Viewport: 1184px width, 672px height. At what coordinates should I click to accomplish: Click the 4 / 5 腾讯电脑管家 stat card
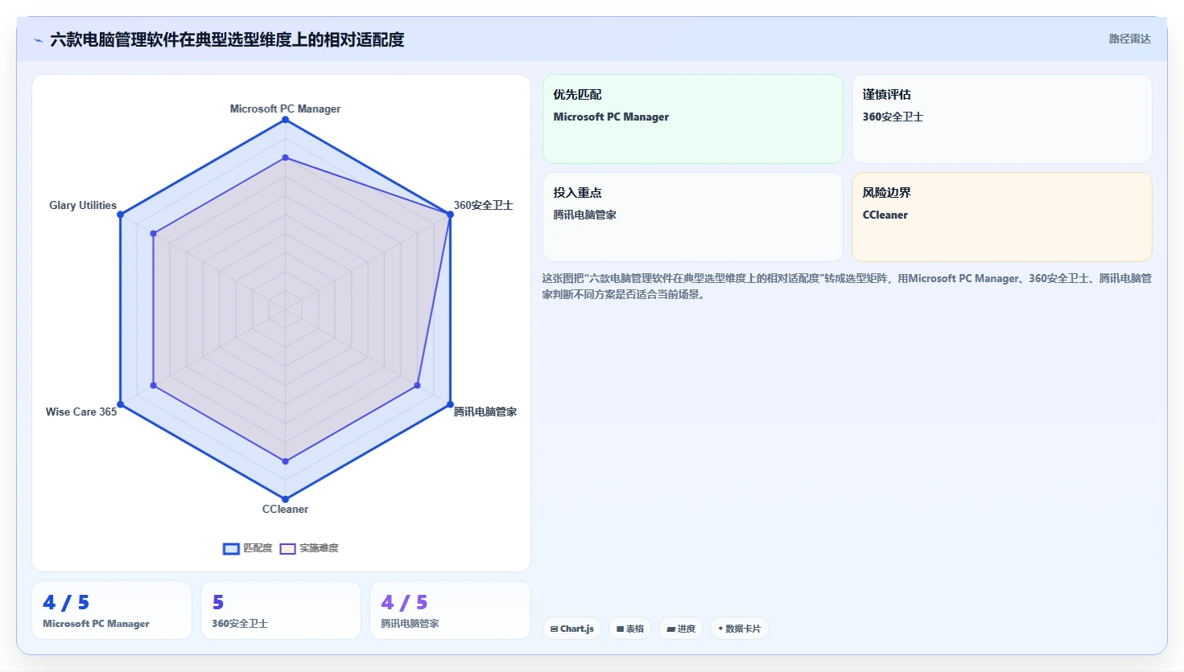click(x=450, y=610)
